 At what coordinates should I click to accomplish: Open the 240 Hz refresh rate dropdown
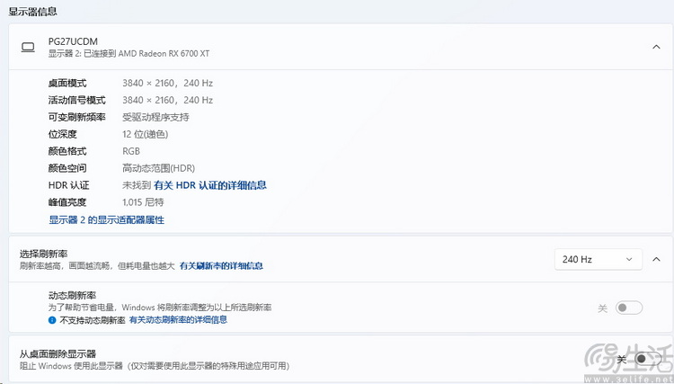coord(598,259)
